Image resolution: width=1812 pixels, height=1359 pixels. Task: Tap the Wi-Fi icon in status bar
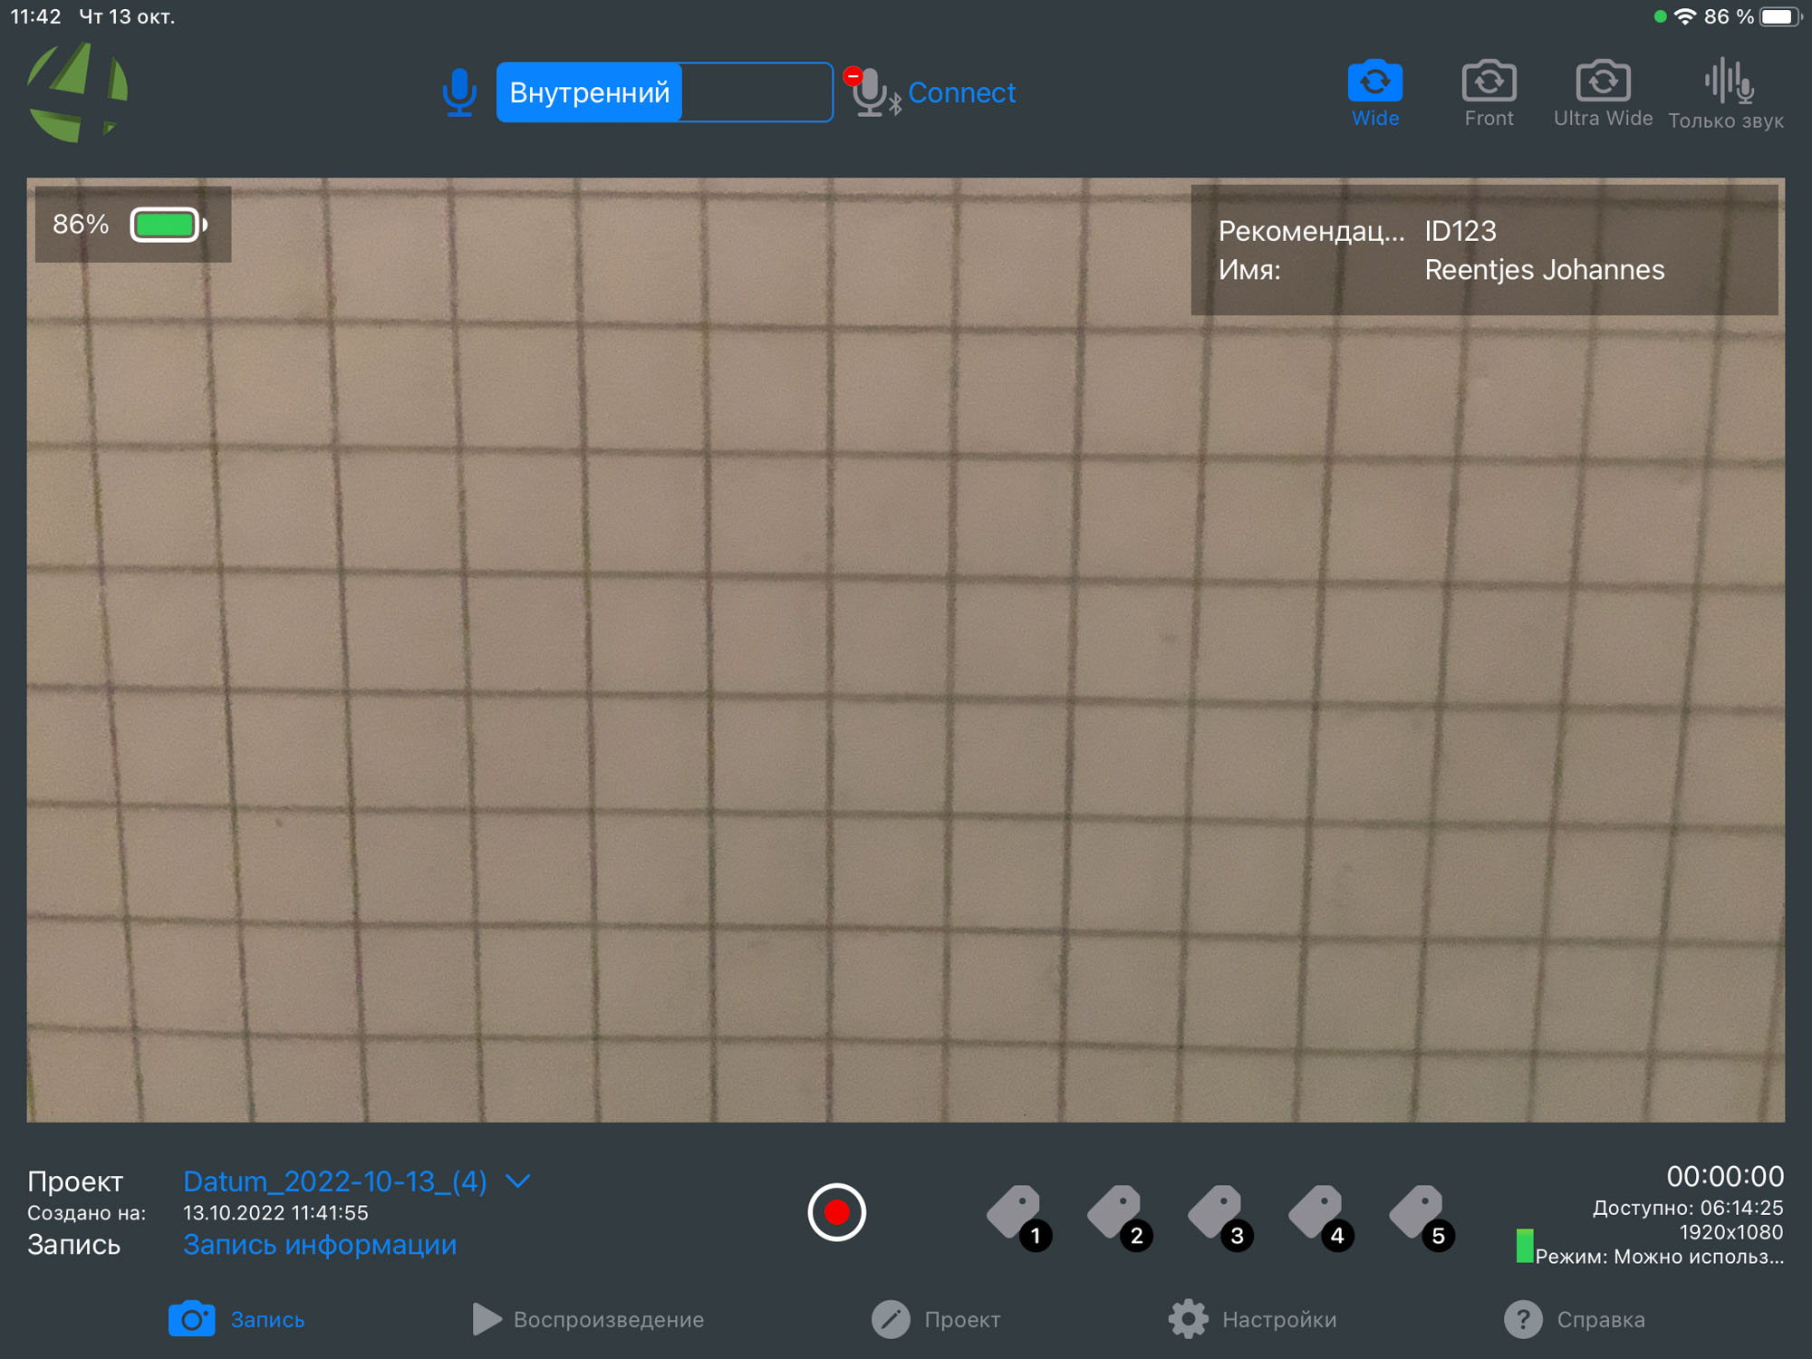tap(1684, 16)
